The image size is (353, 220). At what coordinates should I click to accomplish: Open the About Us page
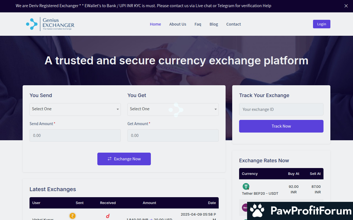point(178,24)
